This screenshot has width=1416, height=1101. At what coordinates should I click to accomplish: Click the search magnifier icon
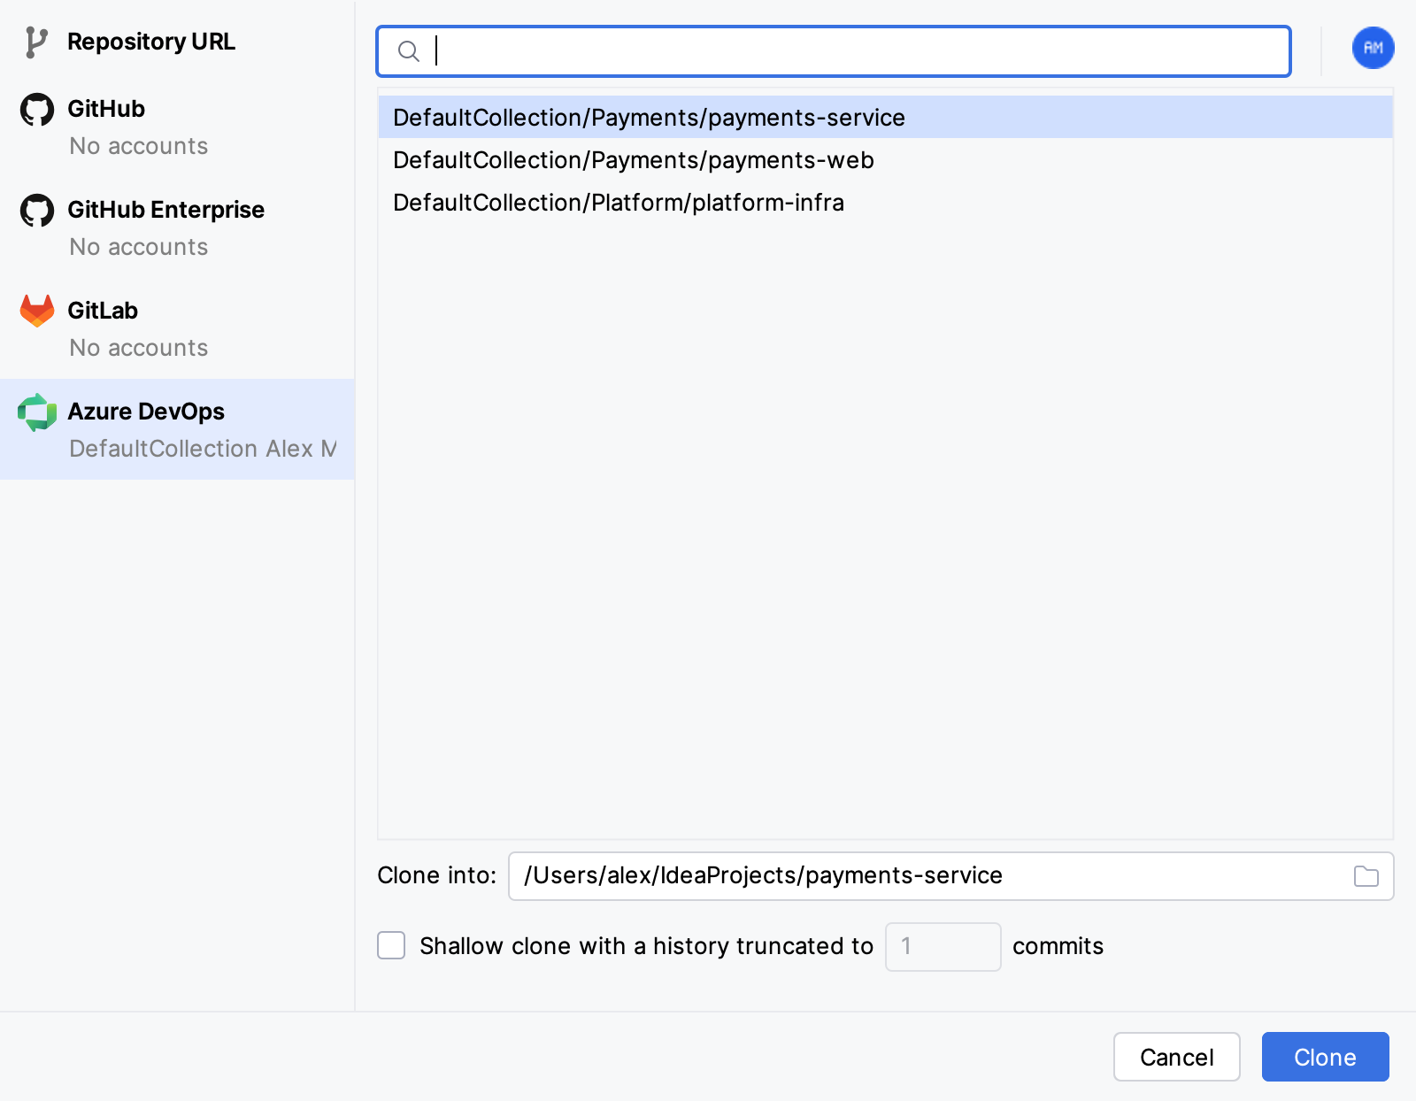click(408, 51)
